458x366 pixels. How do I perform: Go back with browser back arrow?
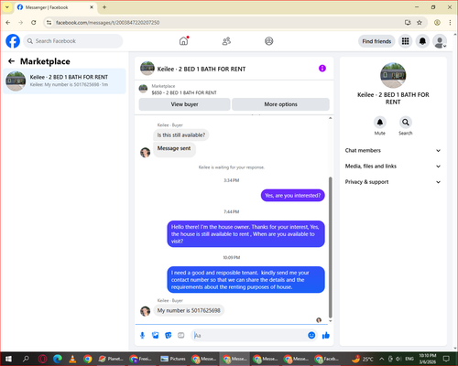8,22
